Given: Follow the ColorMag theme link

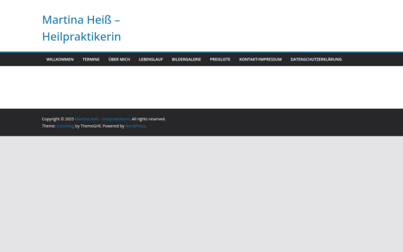Looking at the screenshot, I should click(x=65, y=126).
